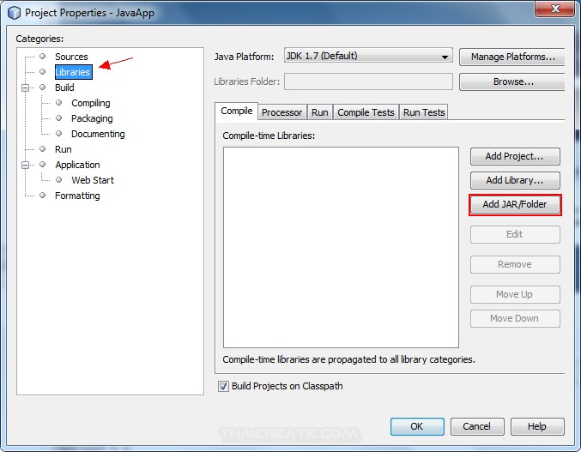Open the Documenting category

(98, 134)
